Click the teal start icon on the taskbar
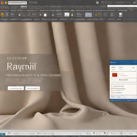Viewport: 137px width, 137px height. coord(2,134)
